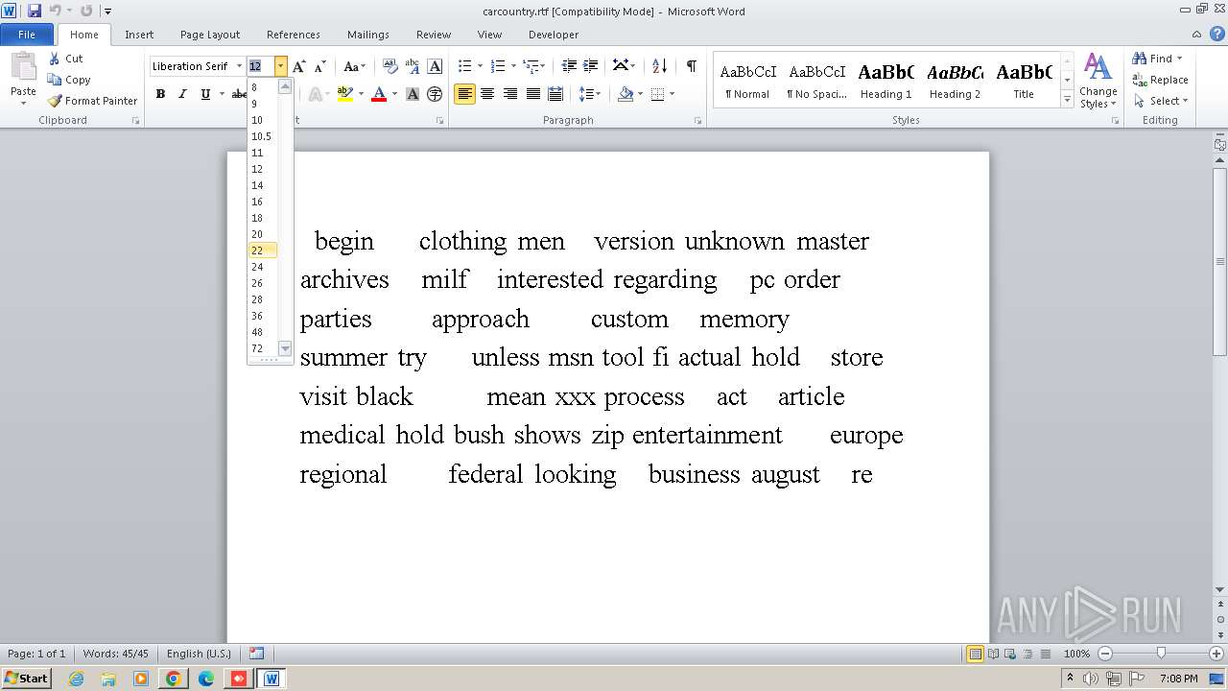
Task: Expand the Styles gallery More arrow
Action: [1067, 99]
